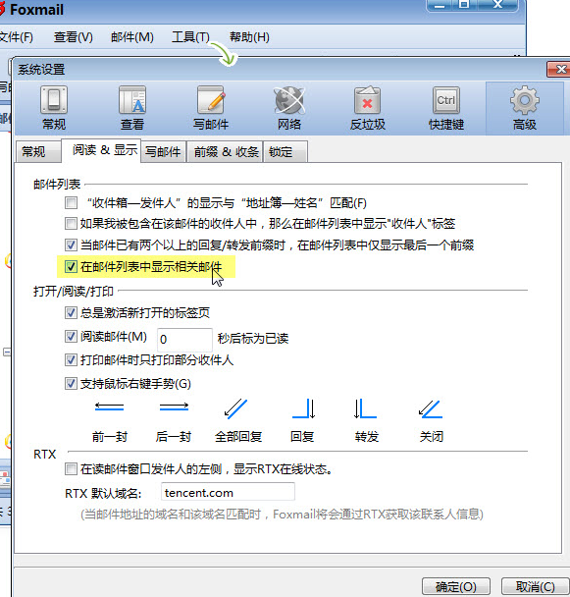Open the 帮助(H) menu in Foxmail
The height and width of the screenshot is (597, 570).
[249, 37]
